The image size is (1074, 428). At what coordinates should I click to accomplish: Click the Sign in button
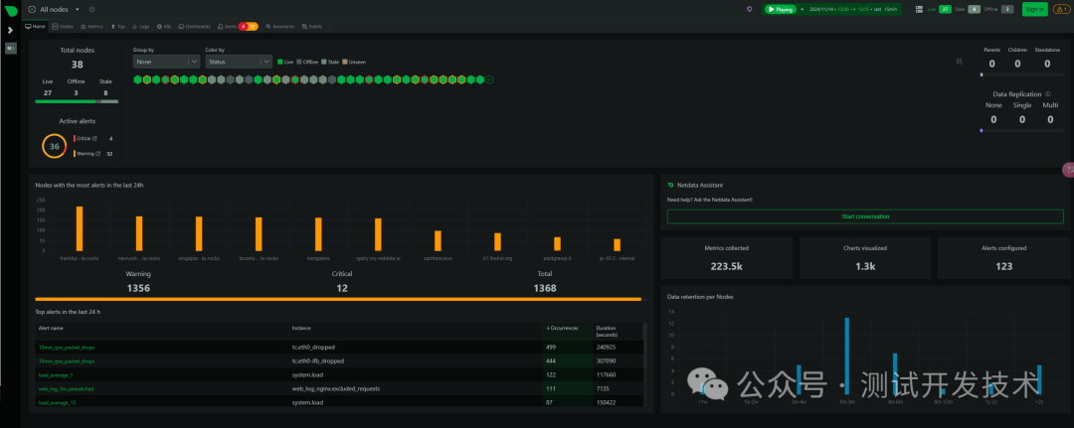pyautogui.click(x=1034, y=10)
